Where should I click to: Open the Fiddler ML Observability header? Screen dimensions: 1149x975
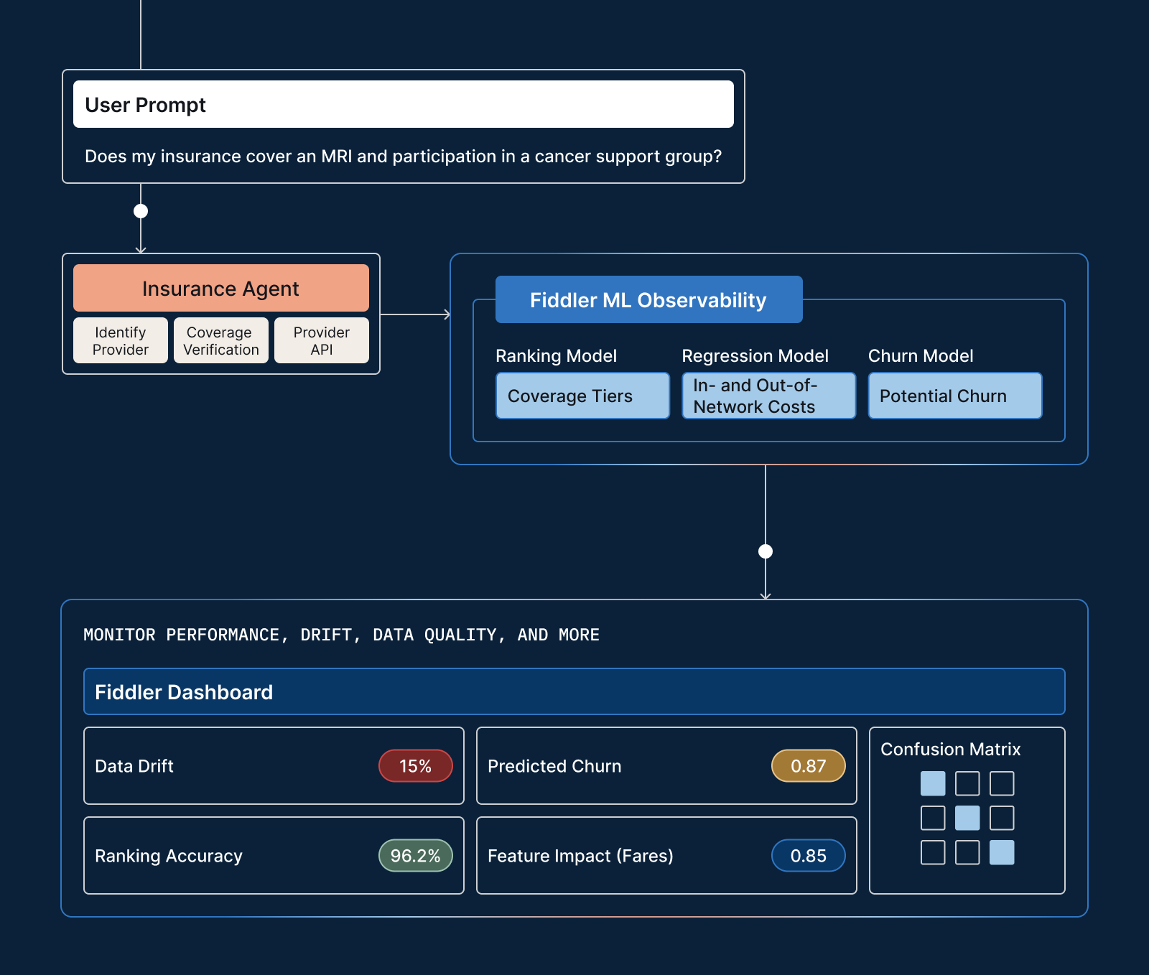[x=648, y=299]
